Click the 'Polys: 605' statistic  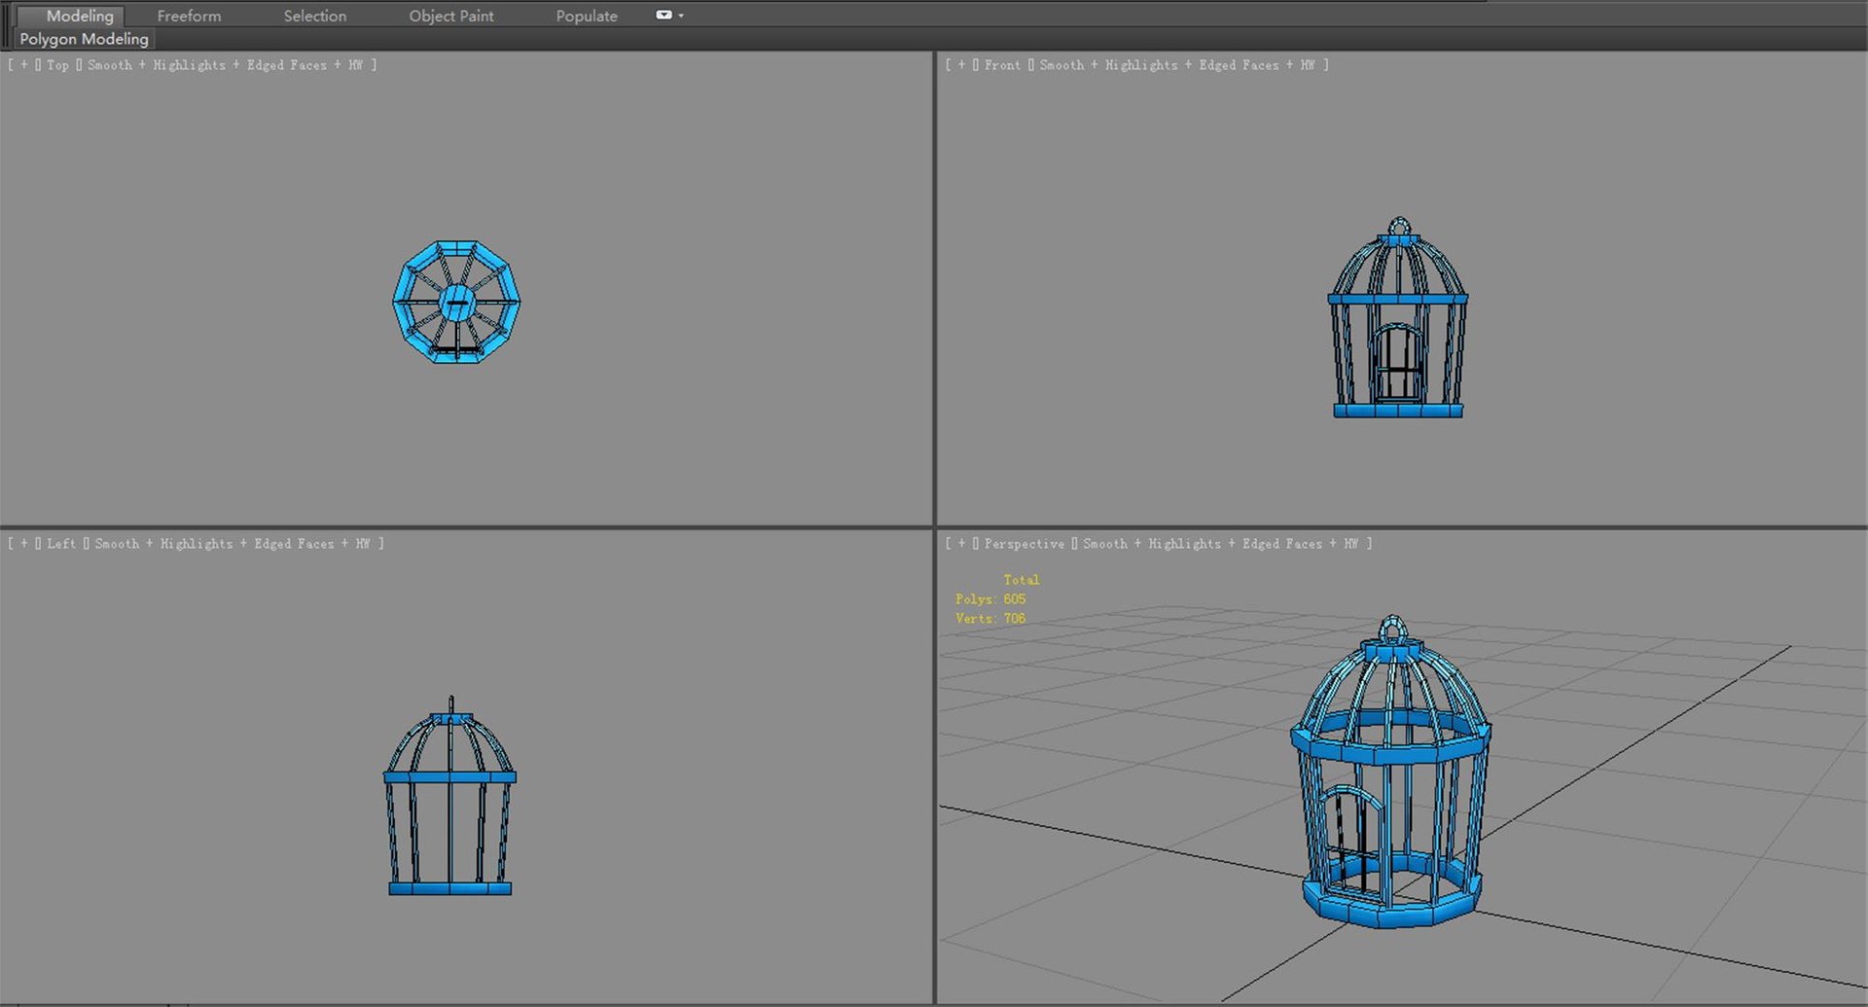[990, 599]
